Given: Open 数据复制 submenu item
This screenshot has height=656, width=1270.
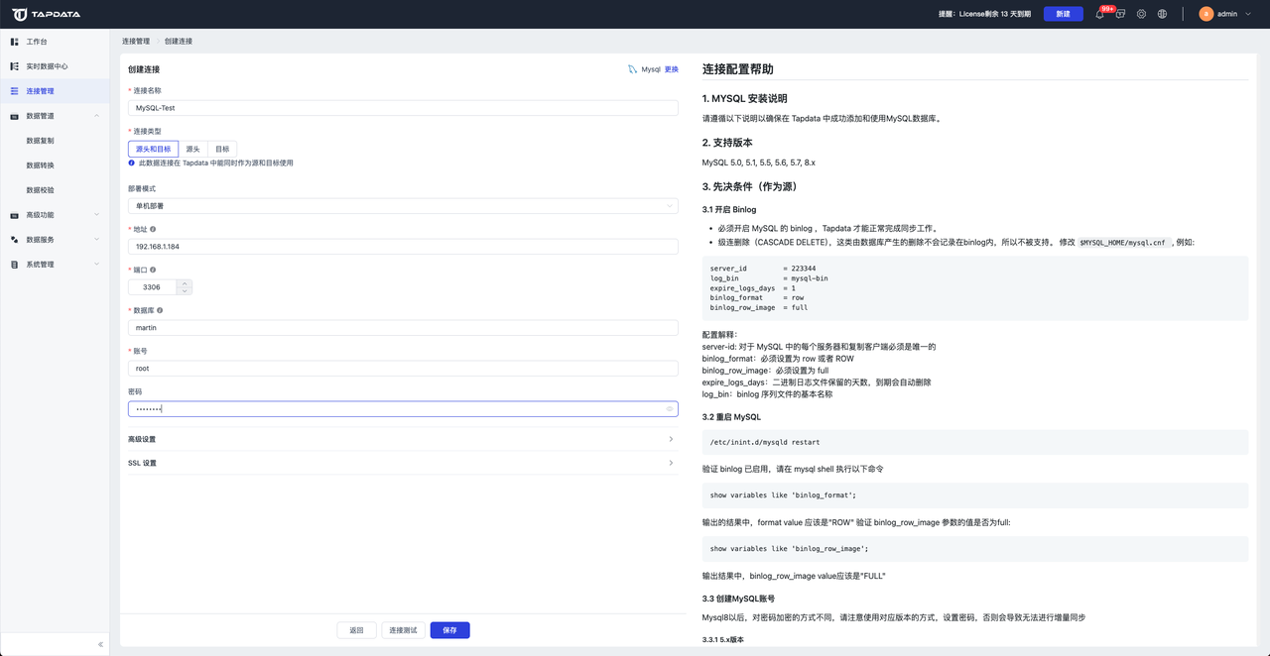Looking at the screenshot, I should (x=40, y=141).
